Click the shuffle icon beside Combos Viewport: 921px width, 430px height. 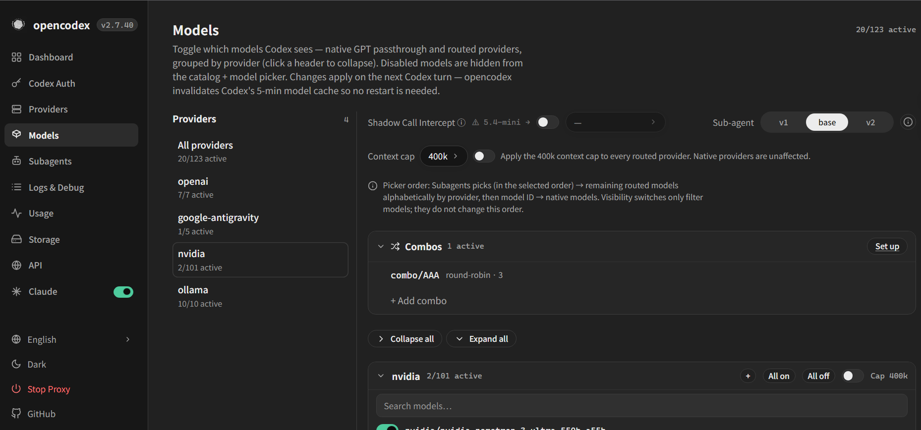point(395,246)
